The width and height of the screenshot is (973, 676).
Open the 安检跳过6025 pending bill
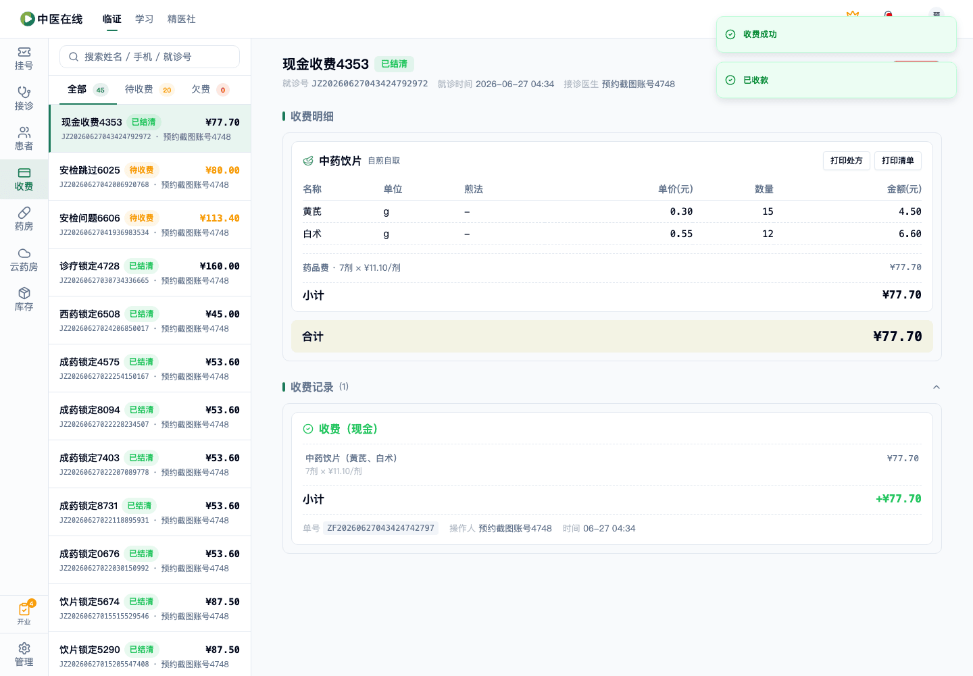point(150,176)
